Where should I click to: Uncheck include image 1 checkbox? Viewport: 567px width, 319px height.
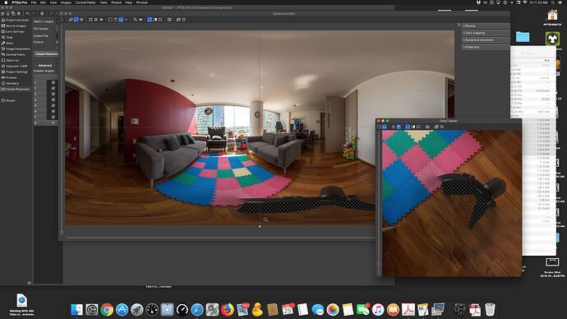[53, 82]
